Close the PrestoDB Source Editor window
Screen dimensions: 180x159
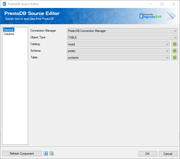pos(174,4)
